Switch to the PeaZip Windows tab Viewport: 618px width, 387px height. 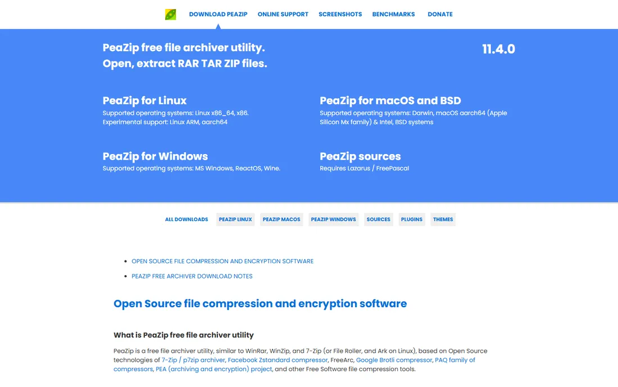333,219
